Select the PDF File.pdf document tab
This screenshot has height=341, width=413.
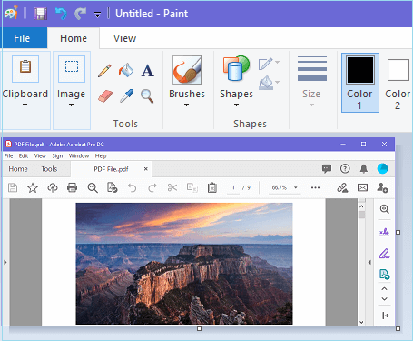tap(111, 169)
